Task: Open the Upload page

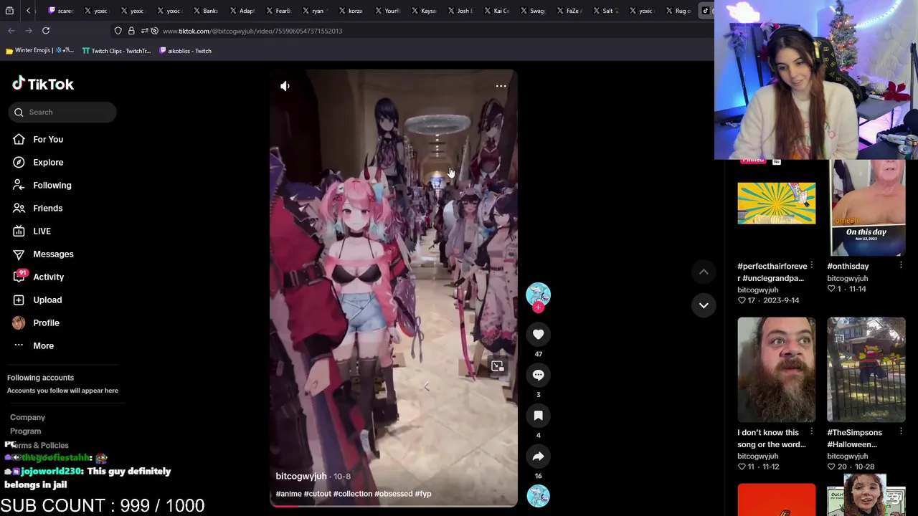Action: pos(47,300)
